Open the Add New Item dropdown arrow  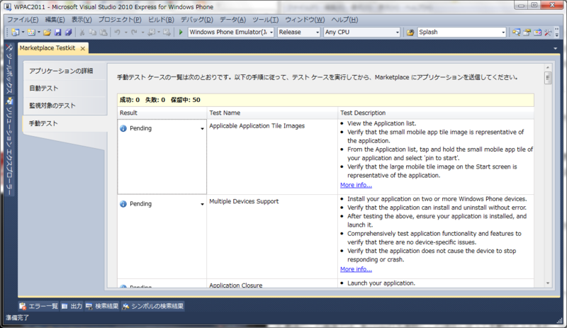point(39,32)
